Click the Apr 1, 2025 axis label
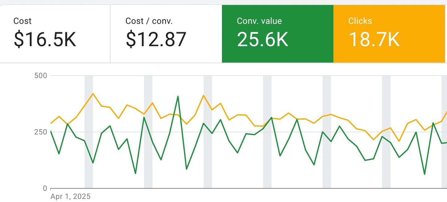This screenshot has height=202, width=447. (70, 196)
